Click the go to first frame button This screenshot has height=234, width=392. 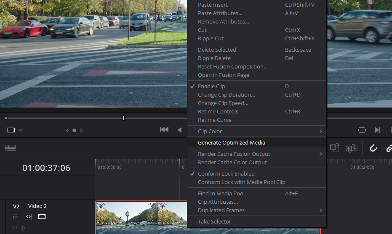click(164, 130)
